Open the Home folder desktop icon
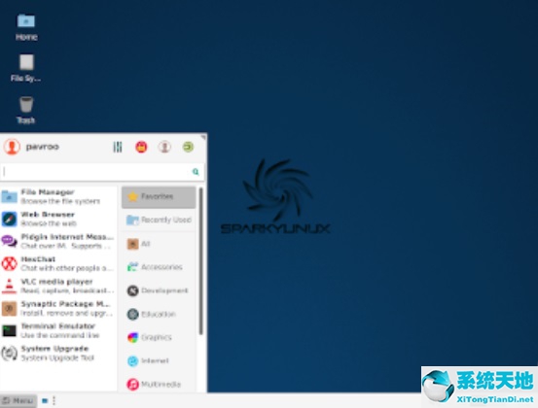Screen dimensions: 538x408 pos(26,27)
